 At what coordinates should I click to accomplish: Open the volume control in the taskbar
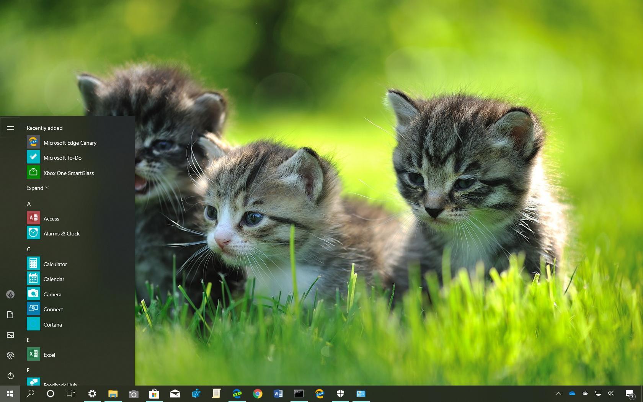click(610, 394)
